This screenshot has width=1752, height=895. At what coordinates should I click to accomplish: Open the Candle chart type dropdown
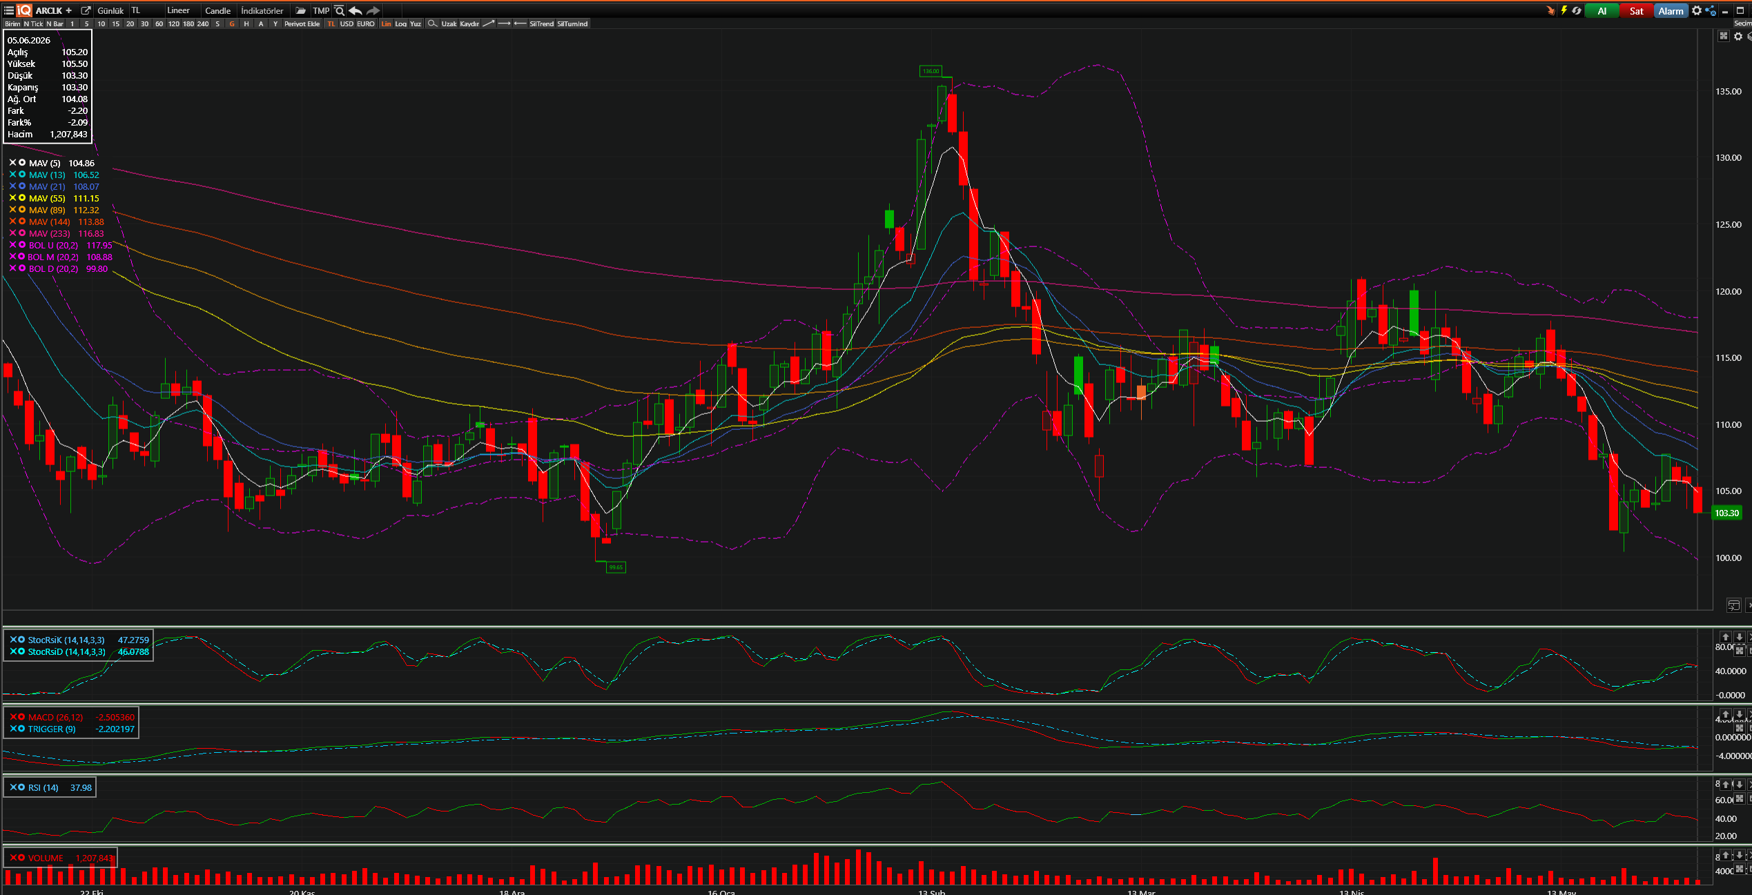[x=219, y=10]
